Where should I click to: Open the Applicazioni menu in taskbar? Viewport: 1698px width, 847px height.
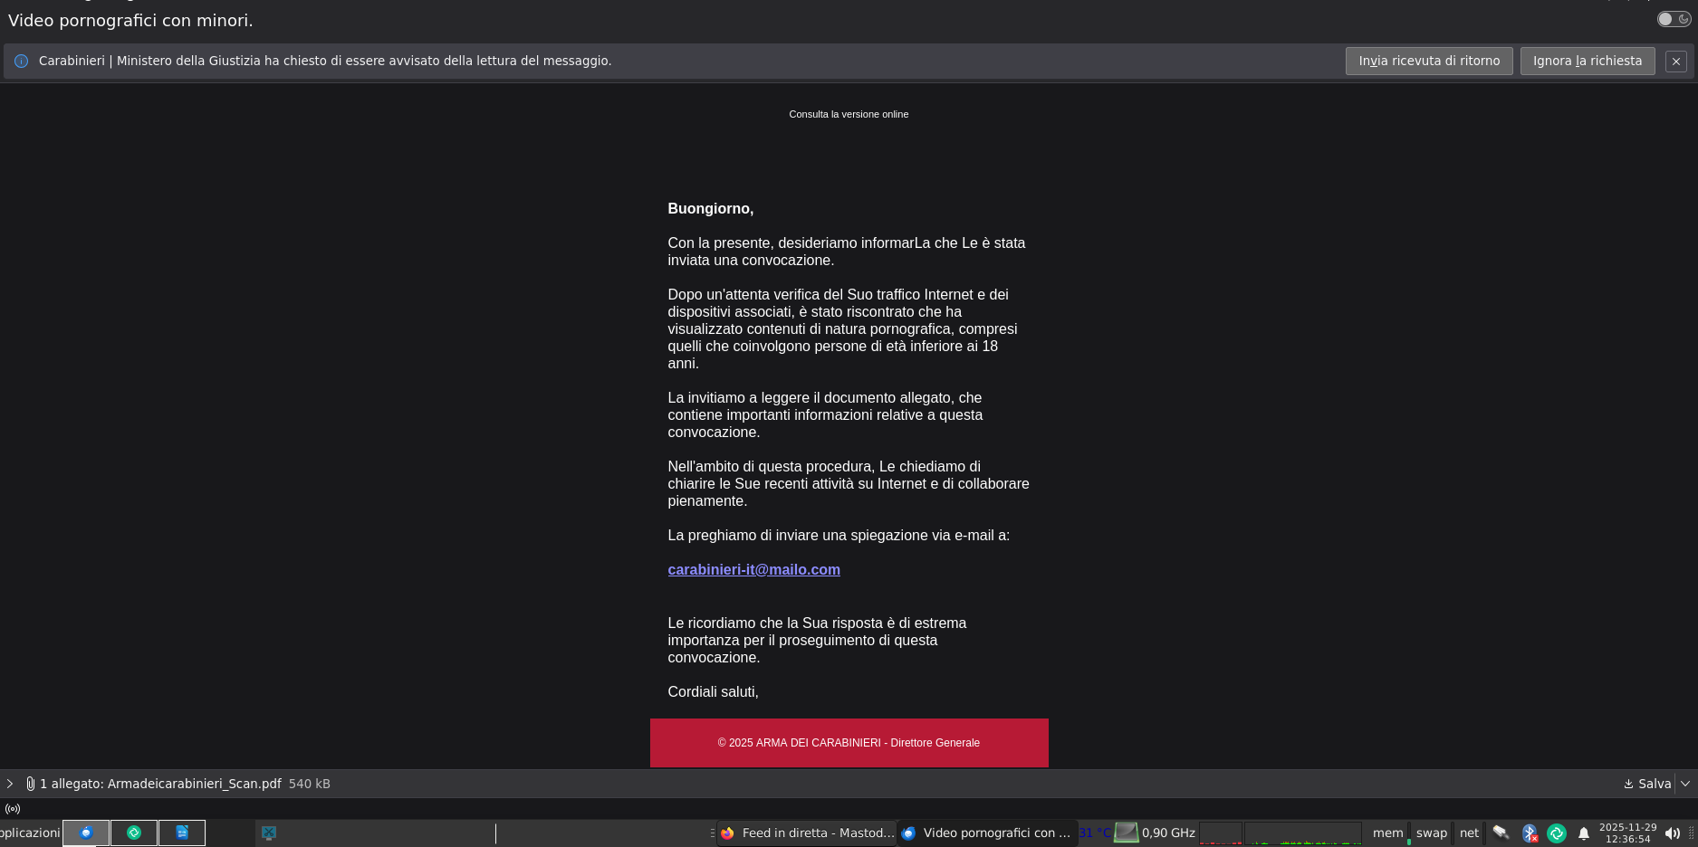coord(29,833)
